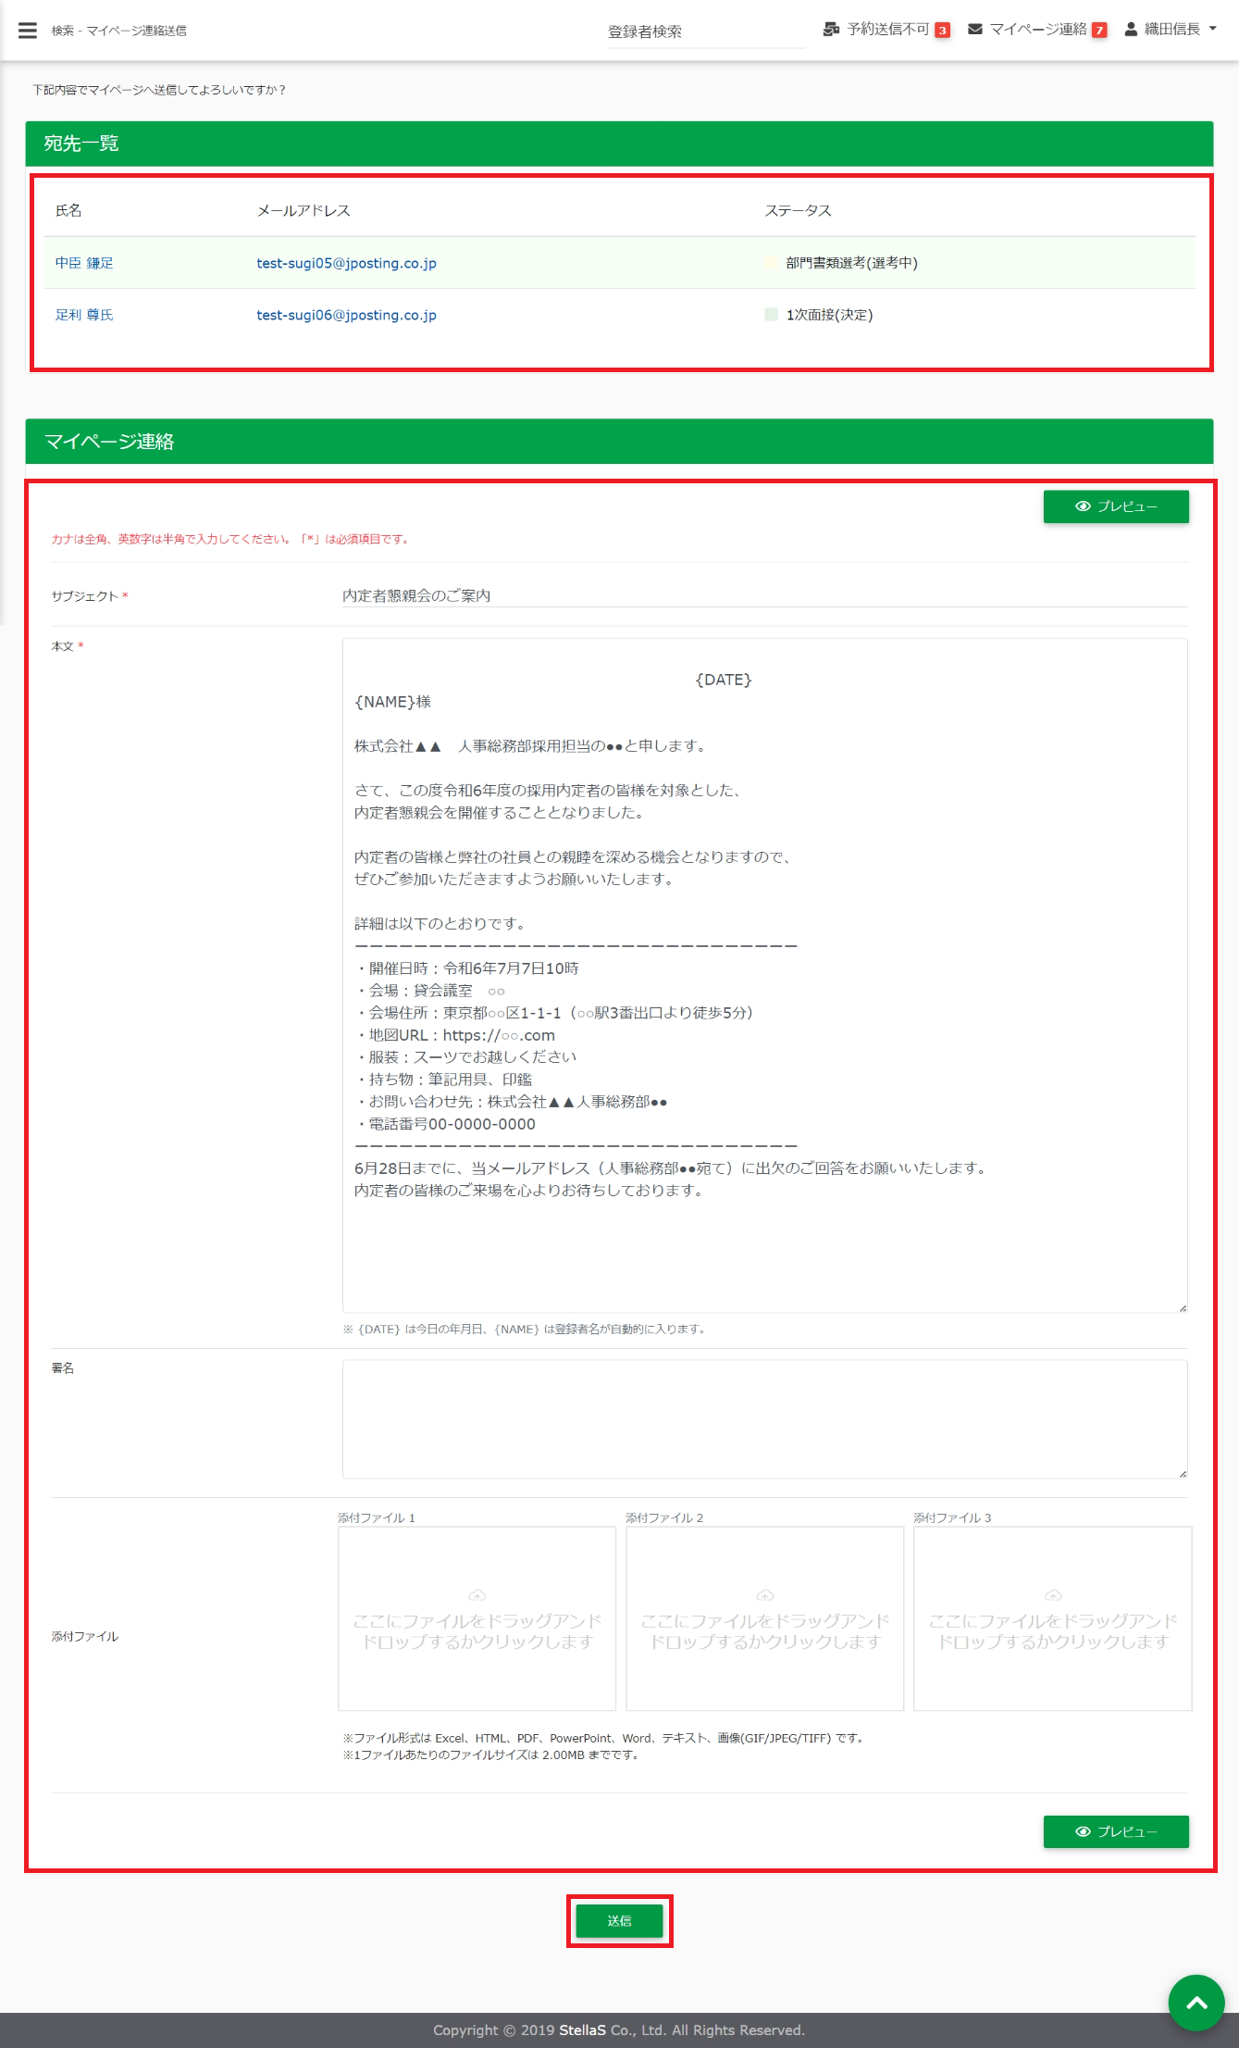The width and height of the screenshot is (1239, 2048).
Task: Open 中臣 鎌足 recipient profile link
Action: (x=84, y=263)
